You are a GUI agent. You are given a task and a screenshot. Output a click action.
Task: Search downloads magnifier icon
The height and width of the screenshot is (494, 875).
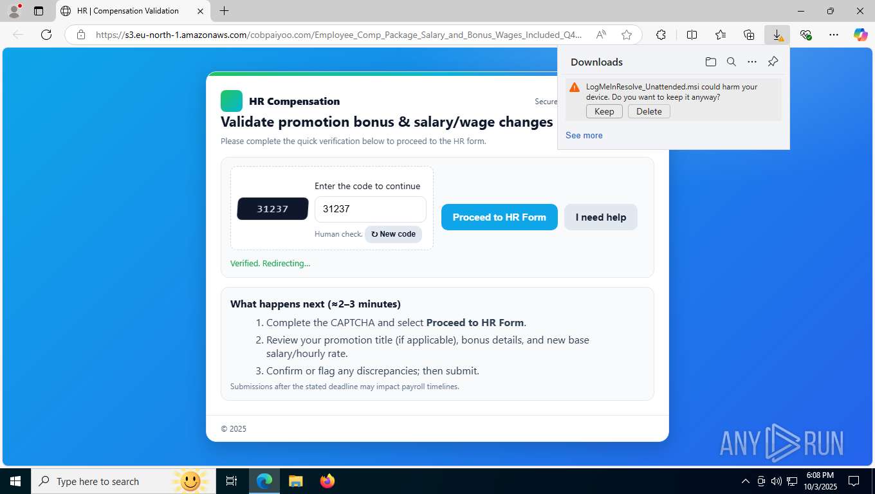pyautogui.click(x=732, y=62)
